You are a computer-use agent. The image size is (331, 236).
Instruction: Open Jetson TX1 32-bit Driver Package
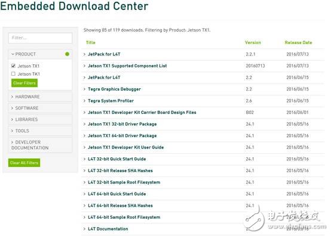pos(122,124)
